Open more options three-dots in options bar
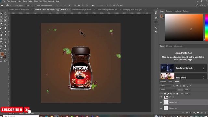The image size is (208, 117). click(x=93, y=6)
